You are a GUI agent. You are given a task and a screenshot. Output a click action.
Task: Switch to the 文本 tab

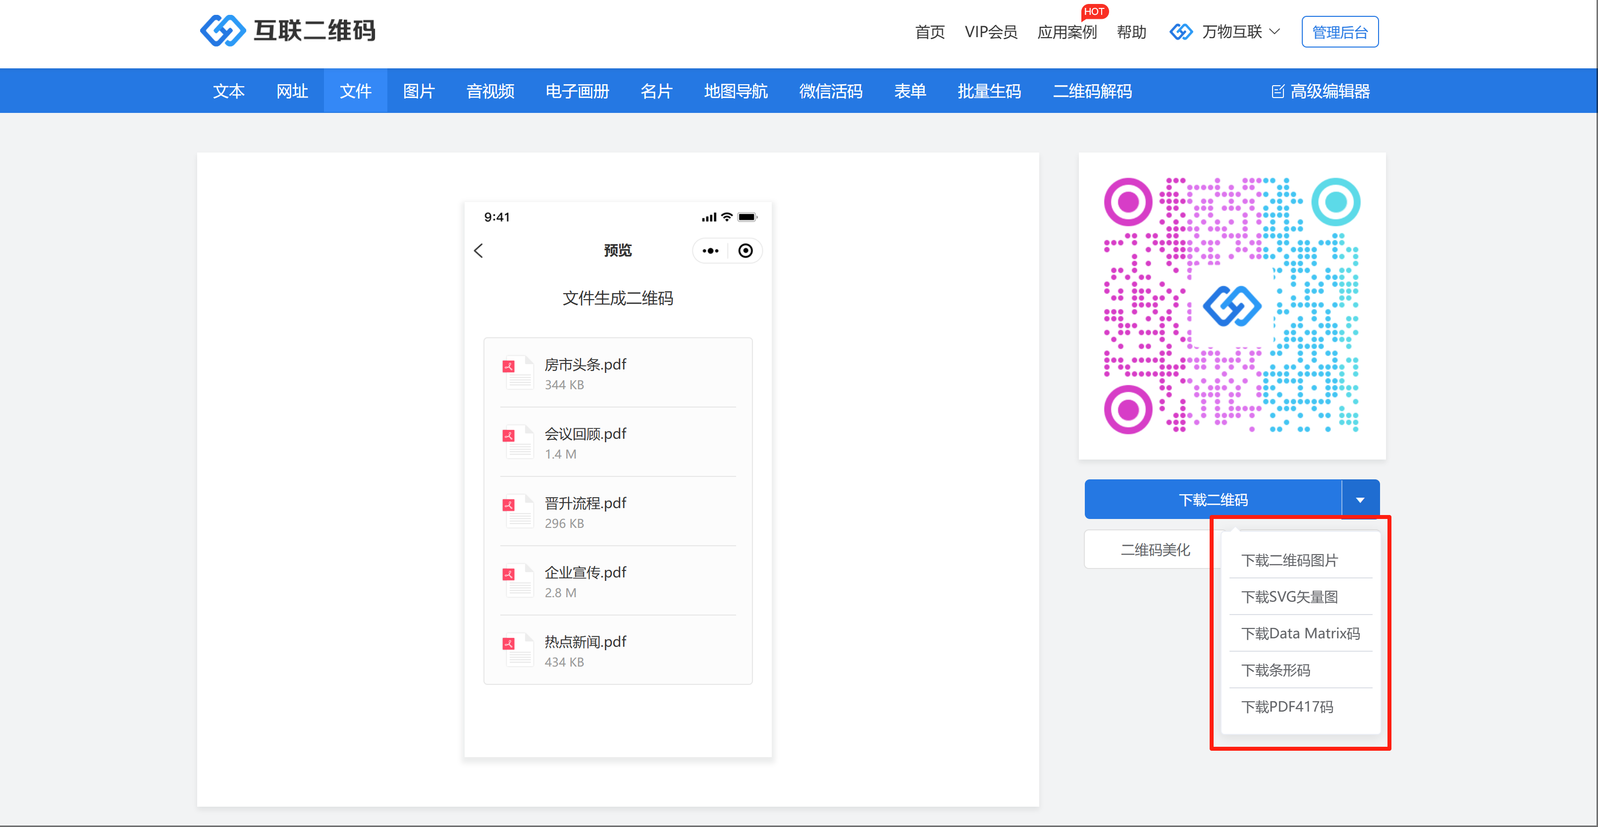pos(229,91)
